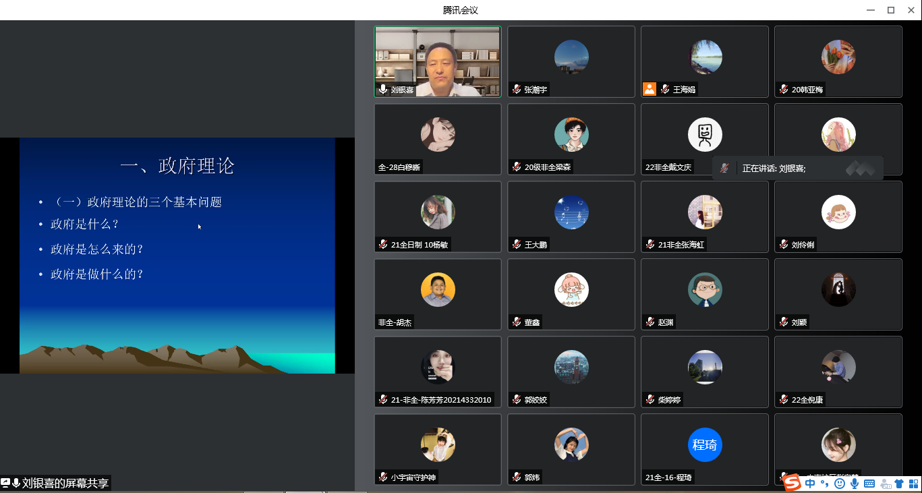Screen dimensions: 922x493
Task: Click the Sogou input method logo
Action: coord(791,483)
